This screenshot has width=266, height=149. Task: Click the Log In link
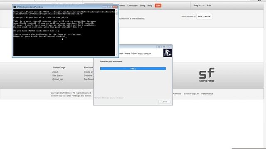(197, 5)
